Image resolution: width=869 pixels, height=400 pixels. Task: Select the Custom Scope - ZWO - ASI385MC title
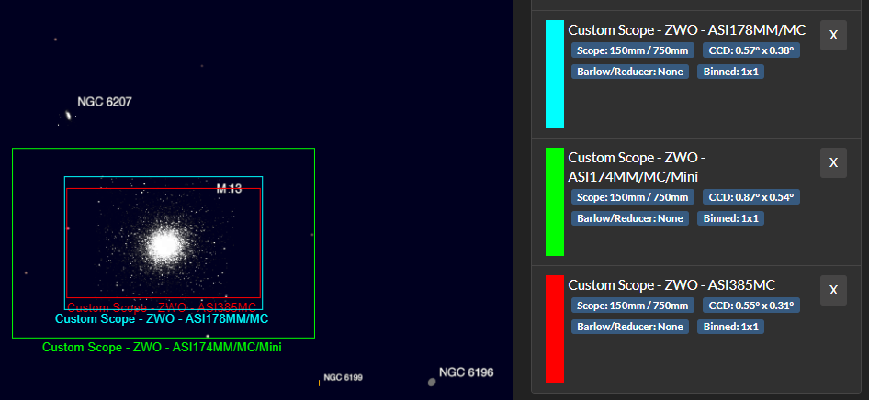click(x=671, y=284)
